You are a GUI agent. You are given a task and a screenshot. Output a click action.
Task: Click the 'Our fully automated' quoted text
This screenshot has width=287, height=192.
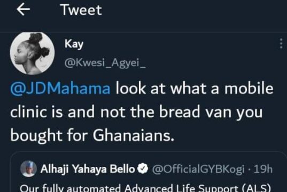point(70,188)
